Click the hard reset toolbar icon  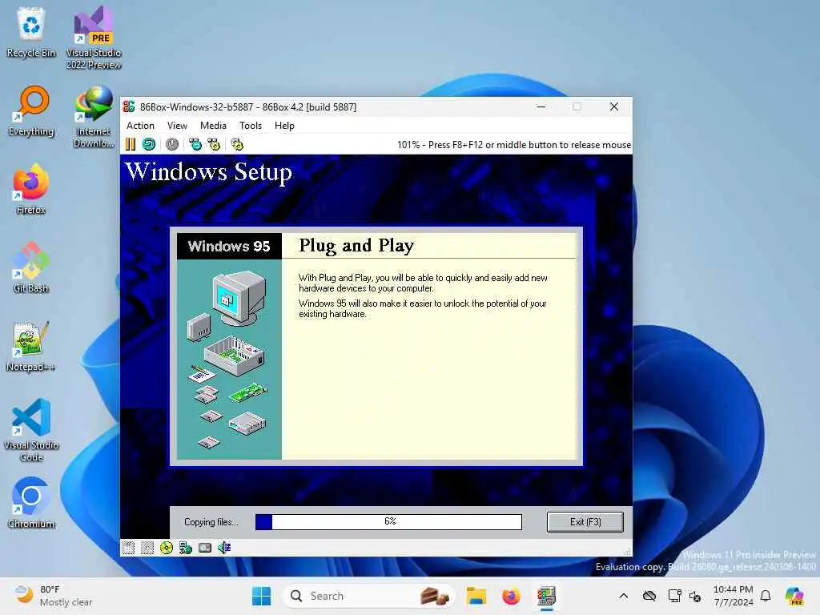[149, 144]
